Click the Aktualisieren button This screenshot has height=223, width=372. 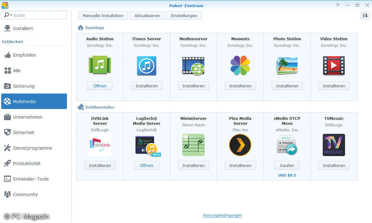point(147,15)
